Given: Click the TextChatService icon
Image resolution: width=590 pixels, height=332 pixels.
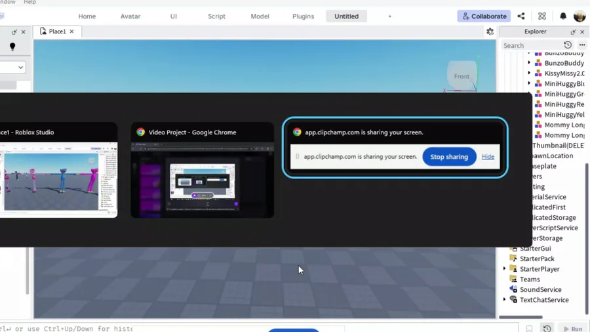Looking at the screenshot, I should [x=513, y=299].
